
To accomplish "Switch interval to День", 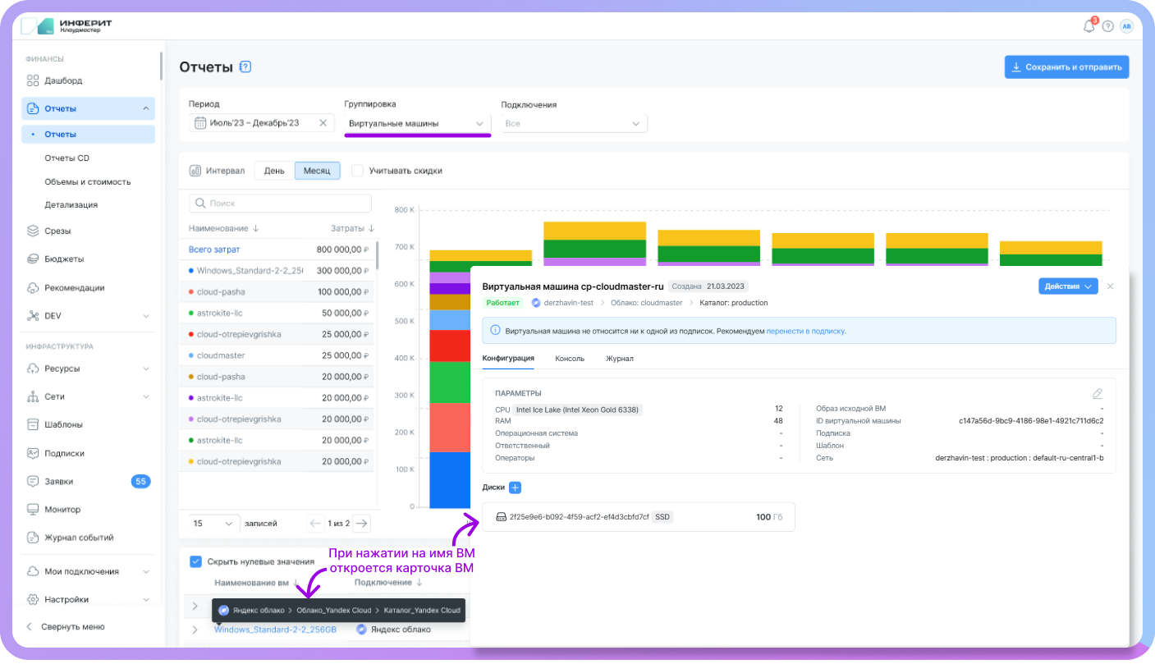I will [x=274, y=171].
